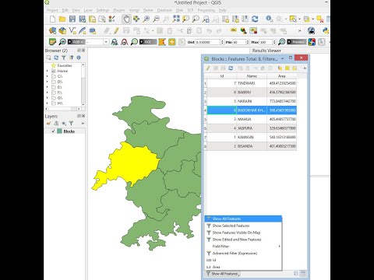Create a new project with the blank page icon
The width and height of the screenshot is (374, 280).
[x=52, y=19]
